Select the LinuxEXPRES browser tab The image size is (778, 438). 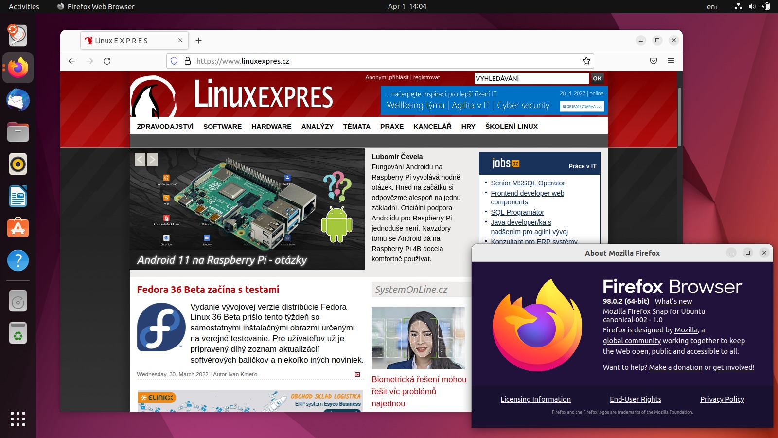134,41
